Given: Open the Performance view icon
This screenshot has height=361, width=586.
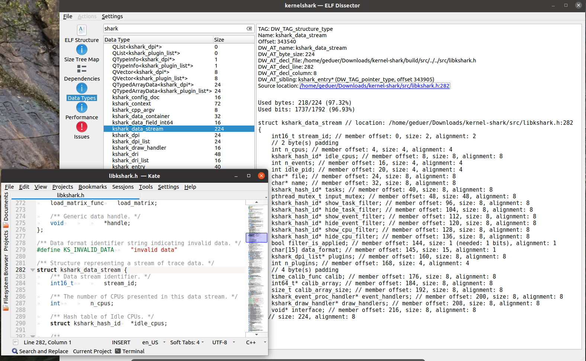Looking at the screenshot, I should (82, 107).
